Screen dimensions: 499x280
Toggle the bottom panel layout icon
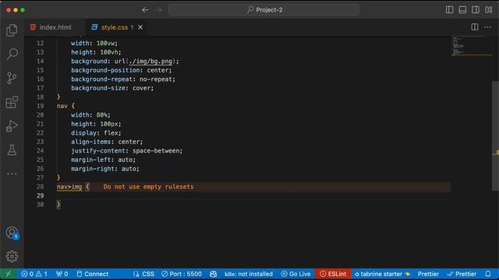tap(462, 10)
